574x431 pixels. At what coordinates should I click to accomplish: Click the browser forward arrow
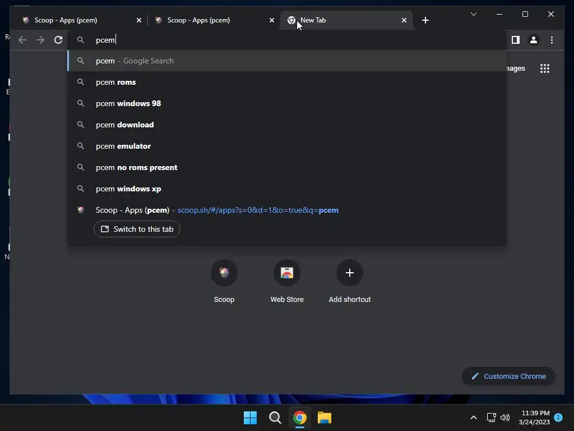[x=40, y=40]
